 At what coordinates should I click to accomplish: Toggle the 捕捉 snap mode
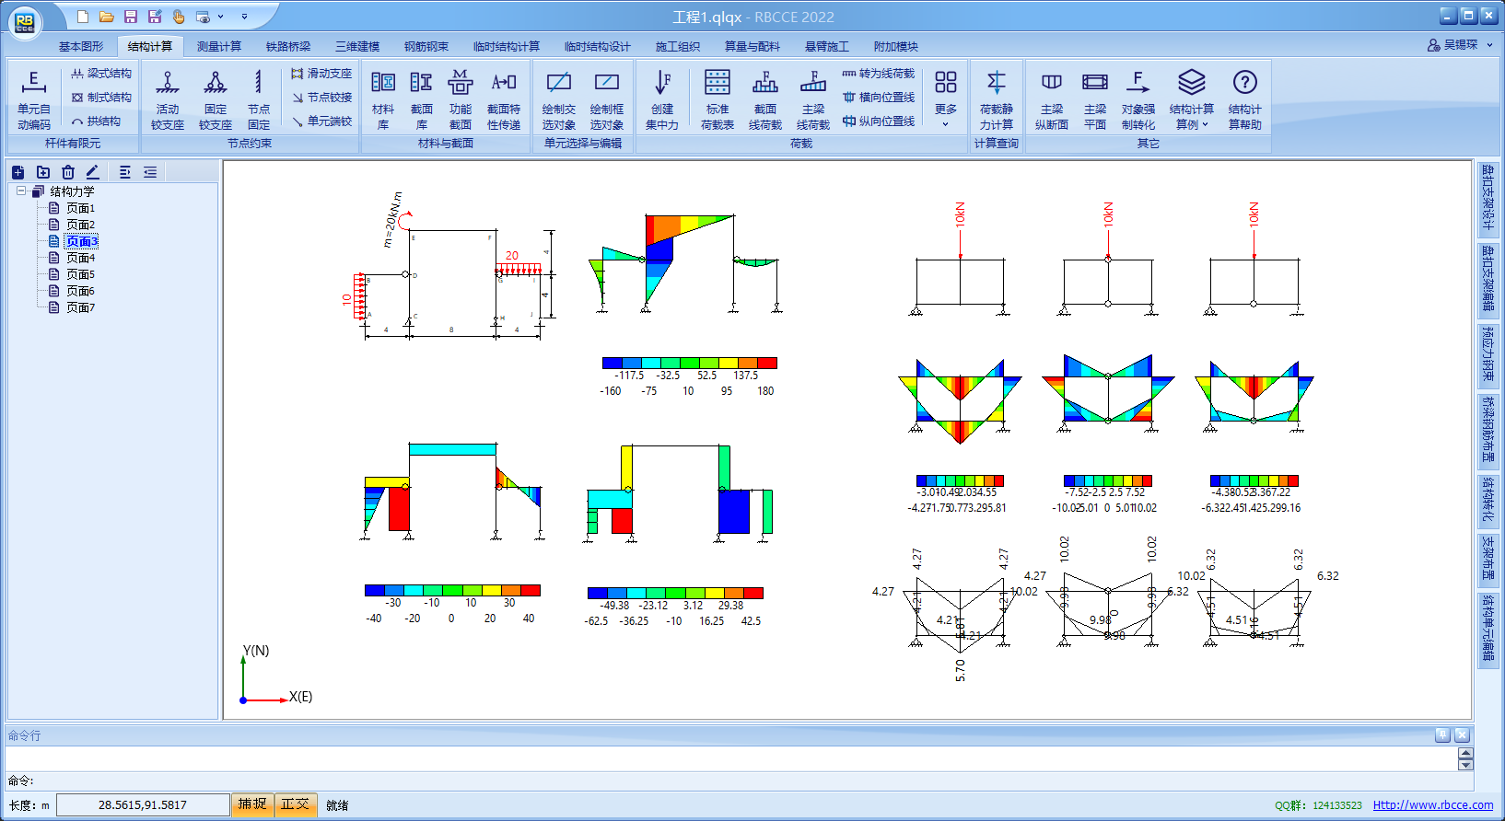click(252, 804)
